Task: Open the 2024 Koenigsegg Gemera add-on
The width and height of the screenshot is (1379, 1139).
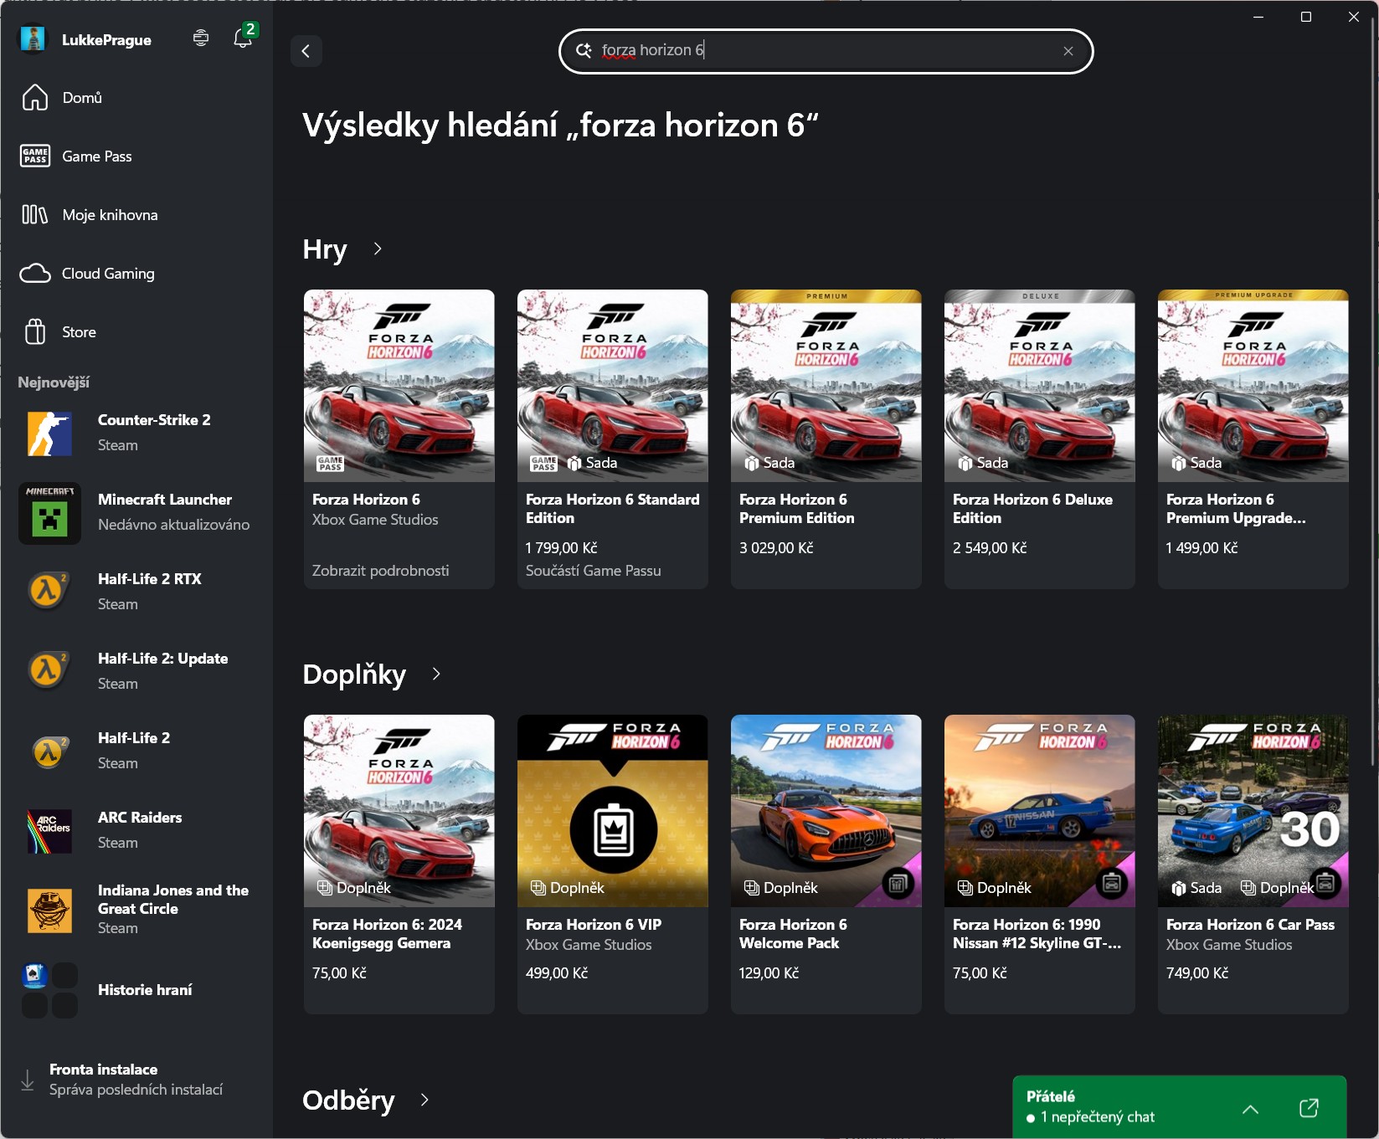Action: 399,865
